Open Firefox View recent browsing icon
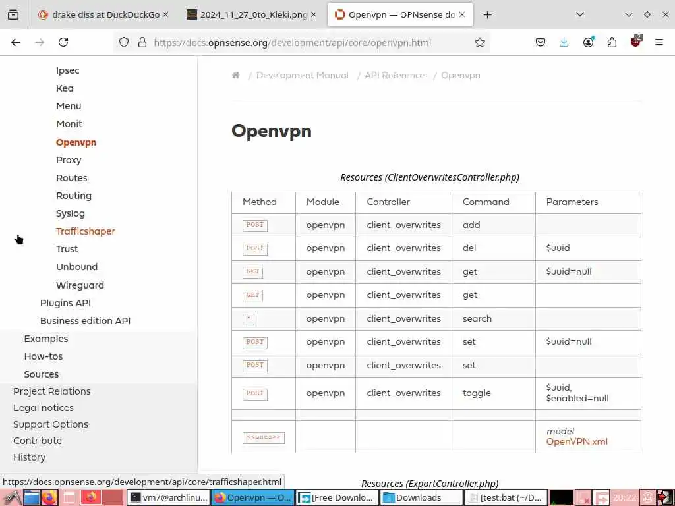Screen dimensions: 675x506 (13, 14)
